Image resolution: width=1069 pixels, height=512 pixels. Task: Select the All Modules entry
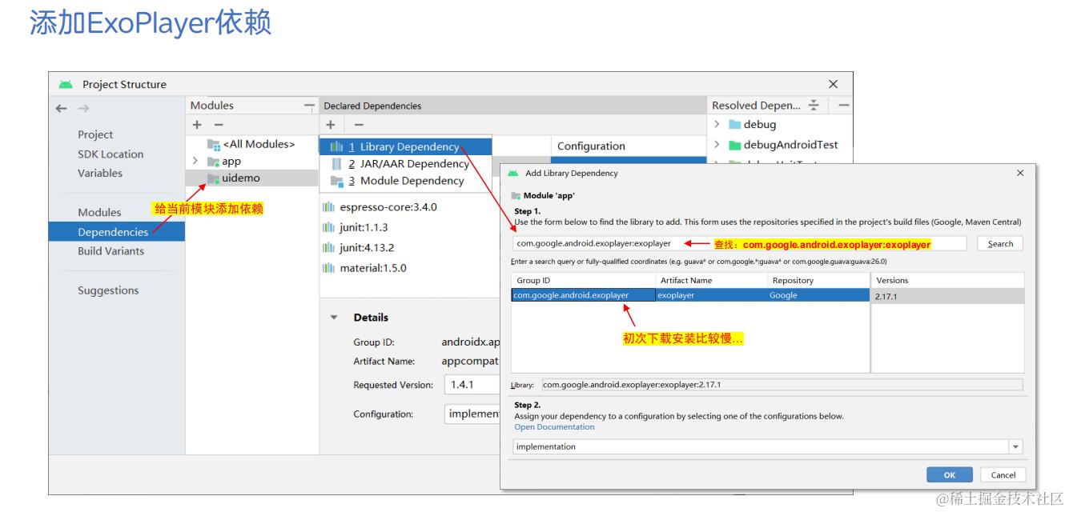coord(252,144)
